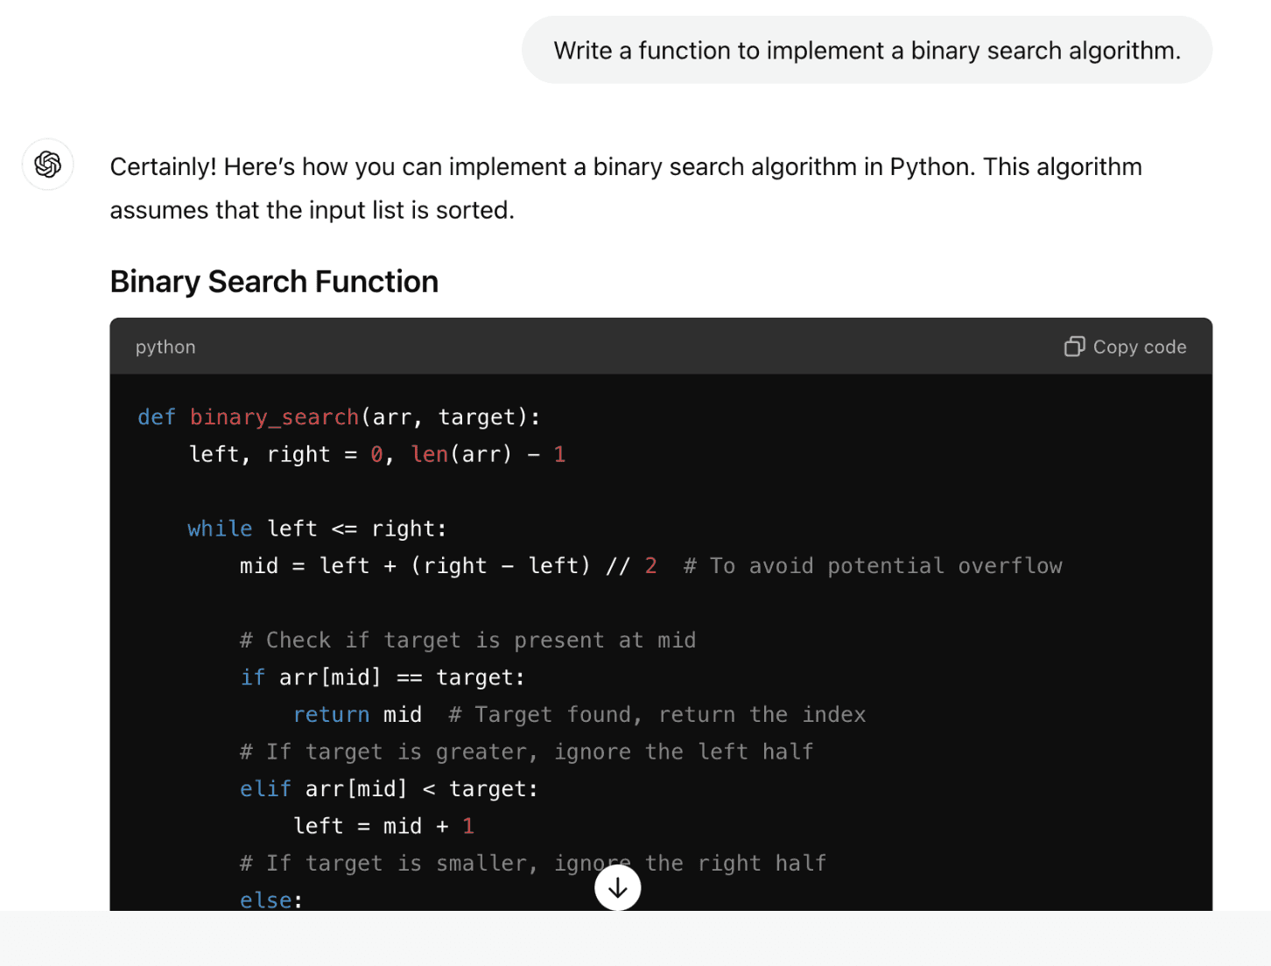Select the user prompt message bubble

click(867, 50)
